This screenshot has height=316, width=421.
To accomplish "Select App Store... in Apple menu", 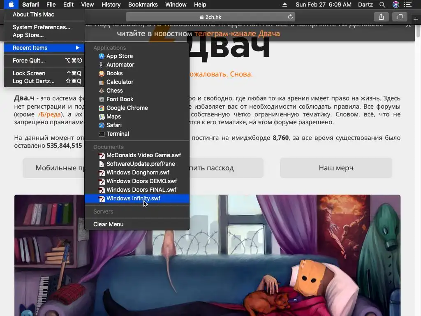I will pos(44,35).
